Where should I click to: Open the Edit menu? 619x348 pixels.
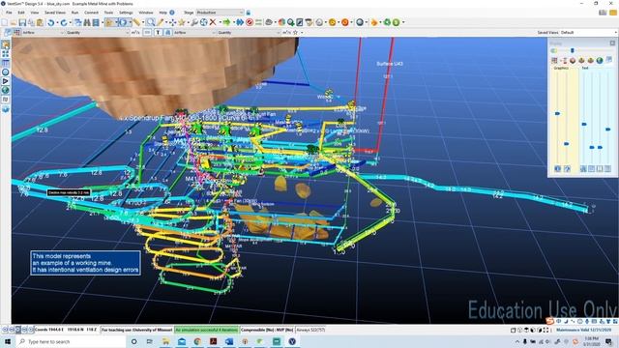[x=21, y=13]
